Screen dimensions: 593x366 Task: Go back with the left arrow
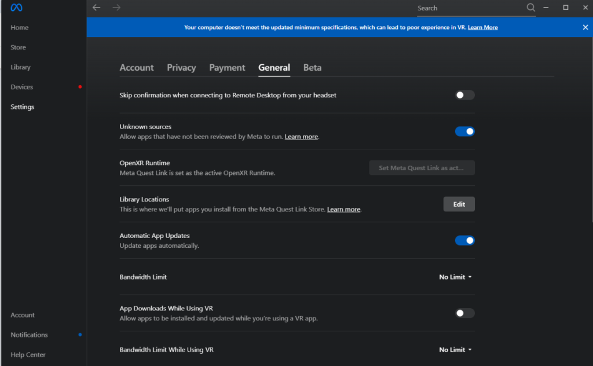click(97, 8)
